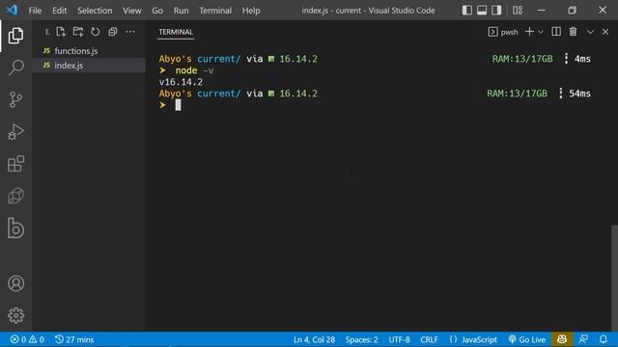Select index.js in the file tree
Screen dimensions: 618x347
click(89, 66)
